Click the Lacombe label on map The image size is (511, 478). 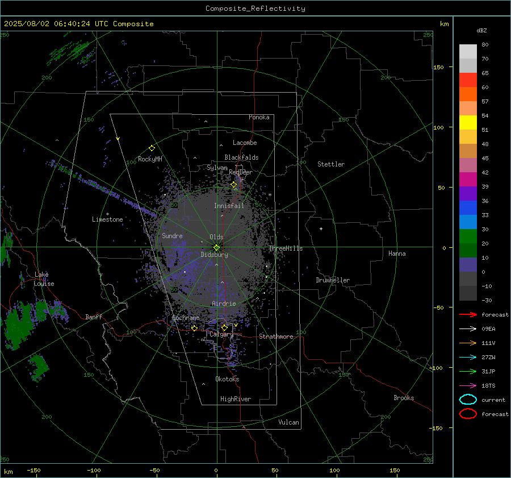click(x=245, y=143)
